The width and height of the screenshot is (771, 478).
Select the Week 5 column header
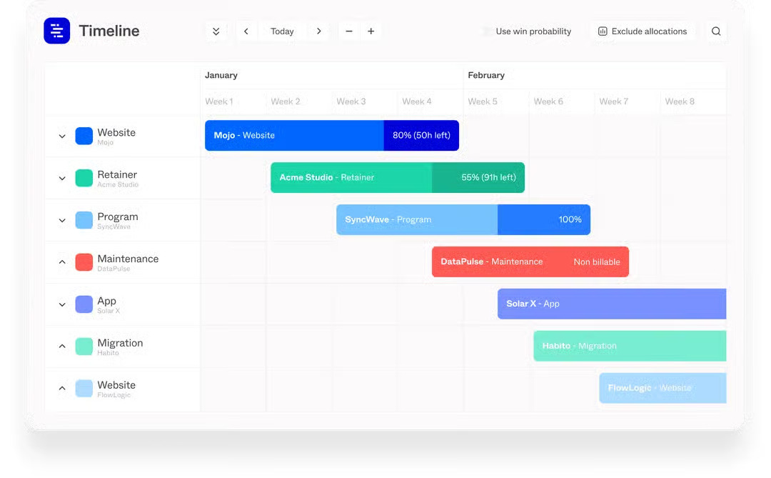pyautogui.click(x=483, y=101)
